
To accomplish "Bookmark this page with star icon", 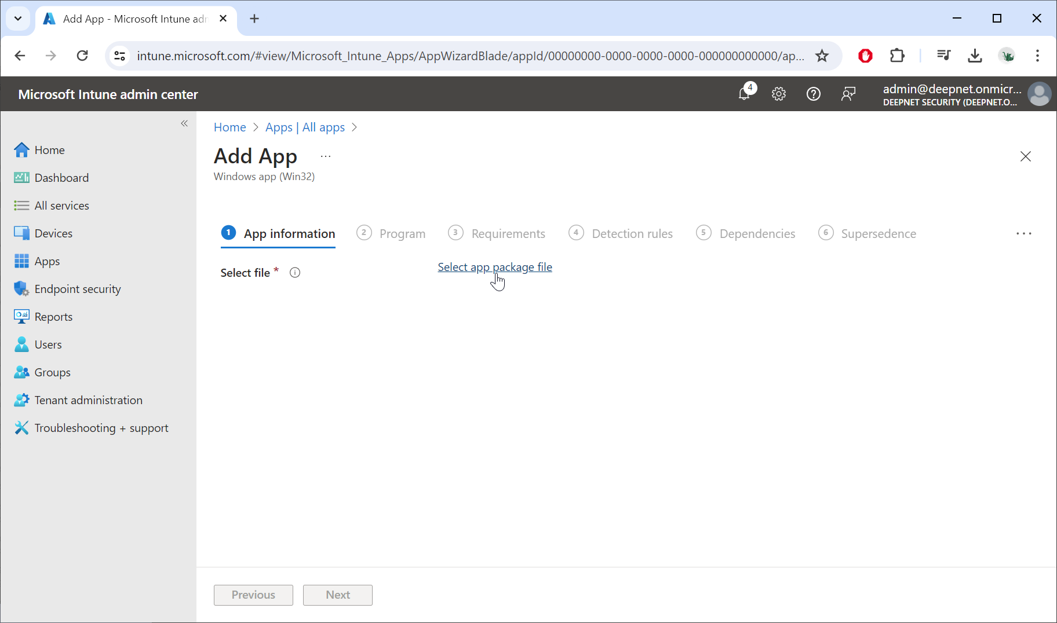I will [x=822, y=56].
